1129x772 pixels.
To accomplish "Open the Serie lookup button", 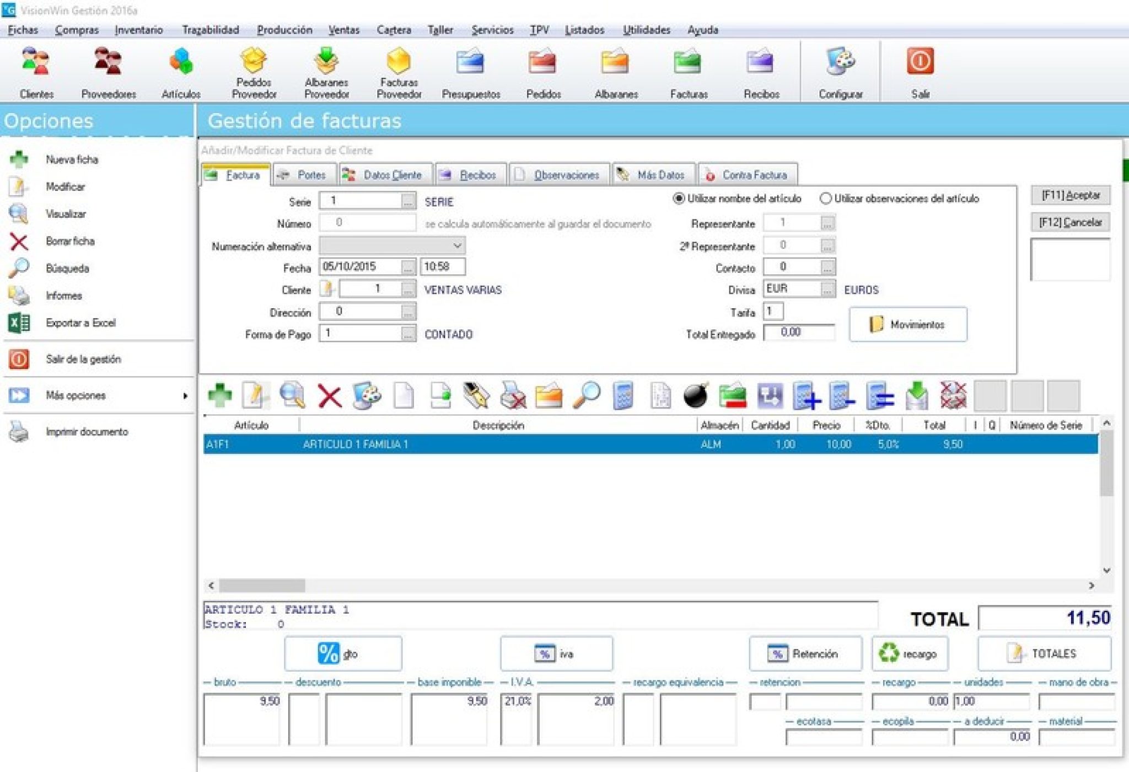I will pos(408,201).
